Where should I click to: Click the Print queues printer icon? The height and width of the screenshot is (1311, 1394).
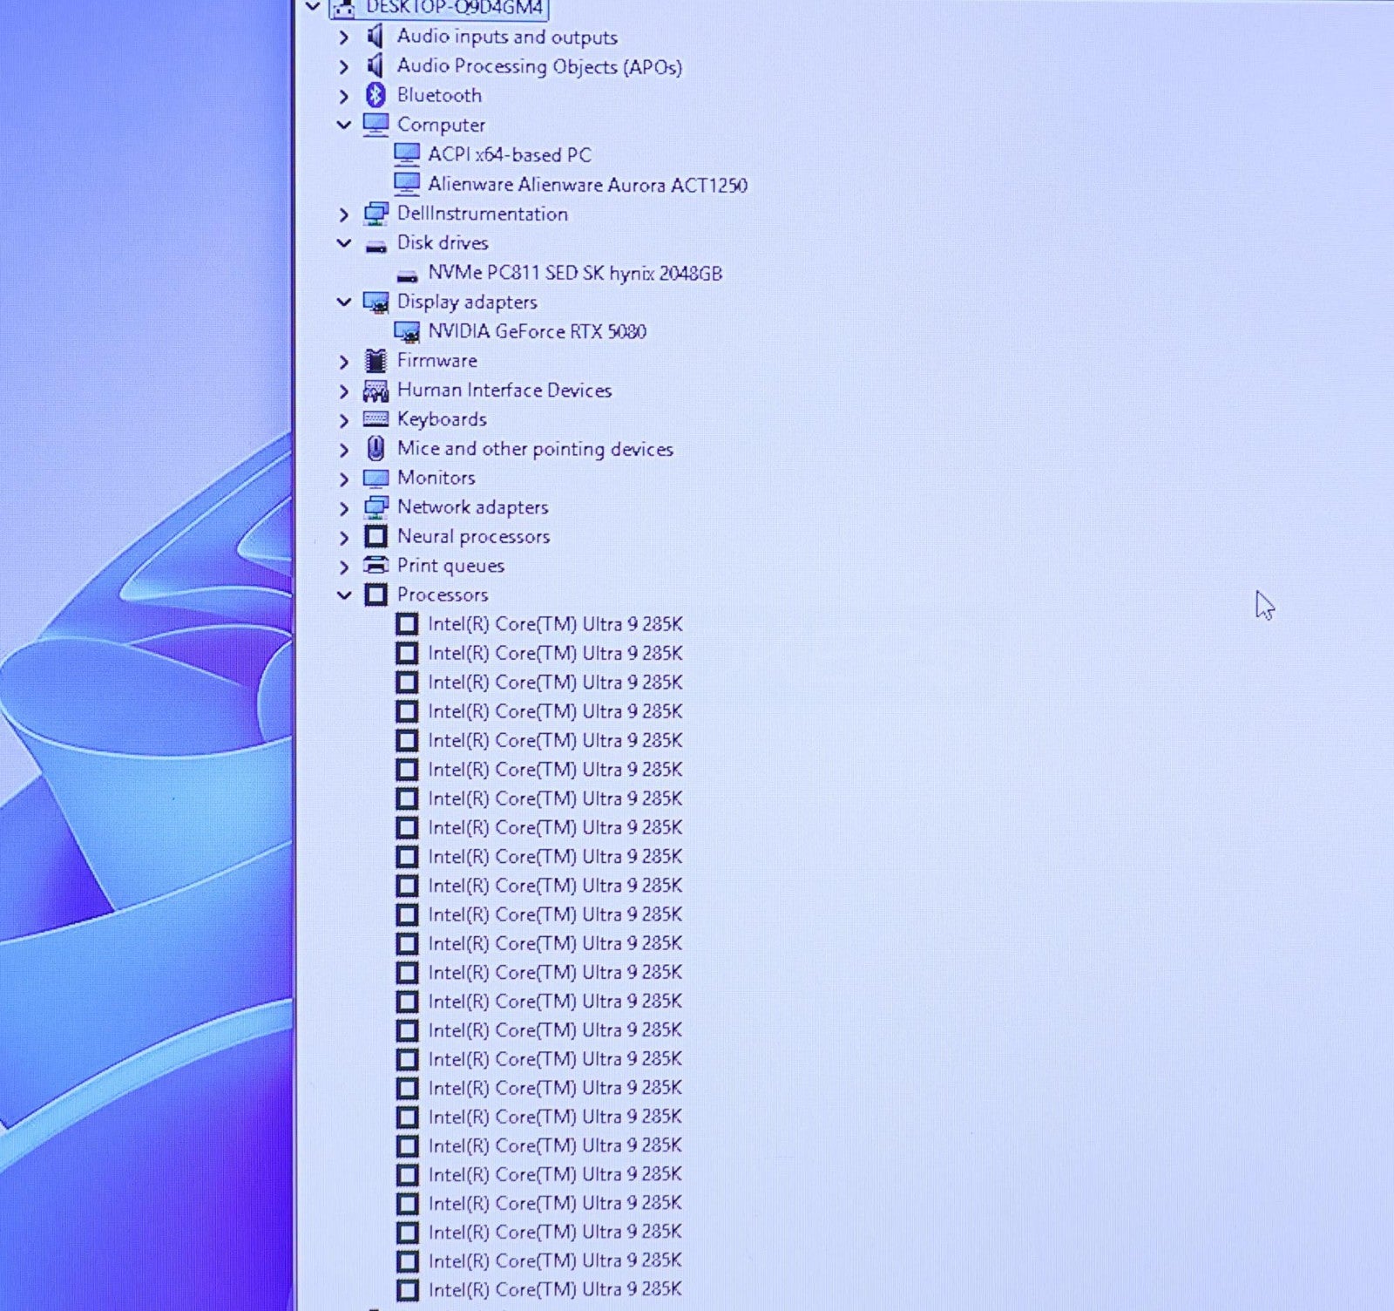tap(376, 565)
